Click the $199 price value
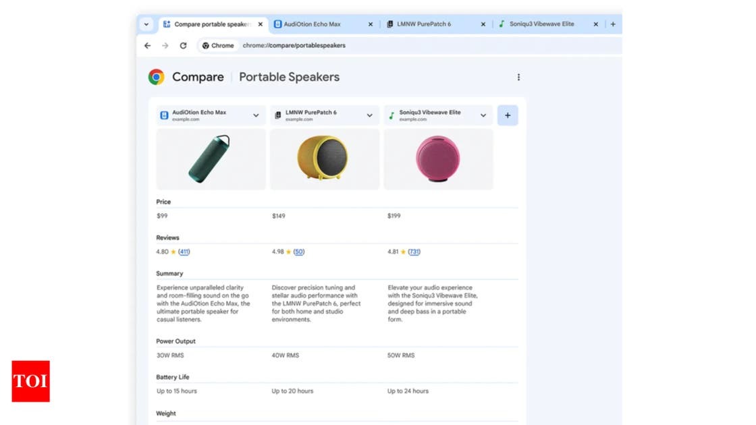The image size is (756, 425). point(394,216)
